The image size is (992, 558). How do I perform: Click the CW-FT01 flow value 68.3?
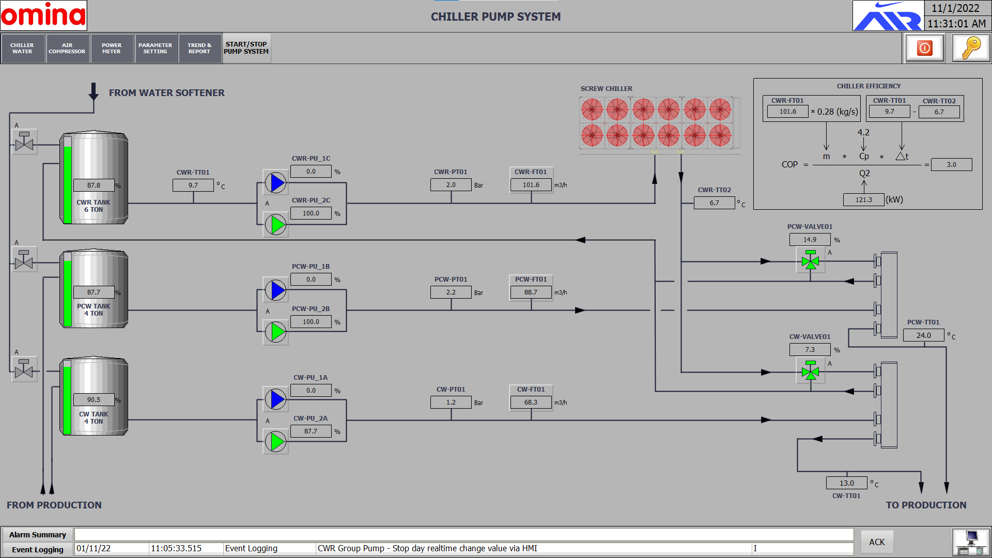click(531, 402)
